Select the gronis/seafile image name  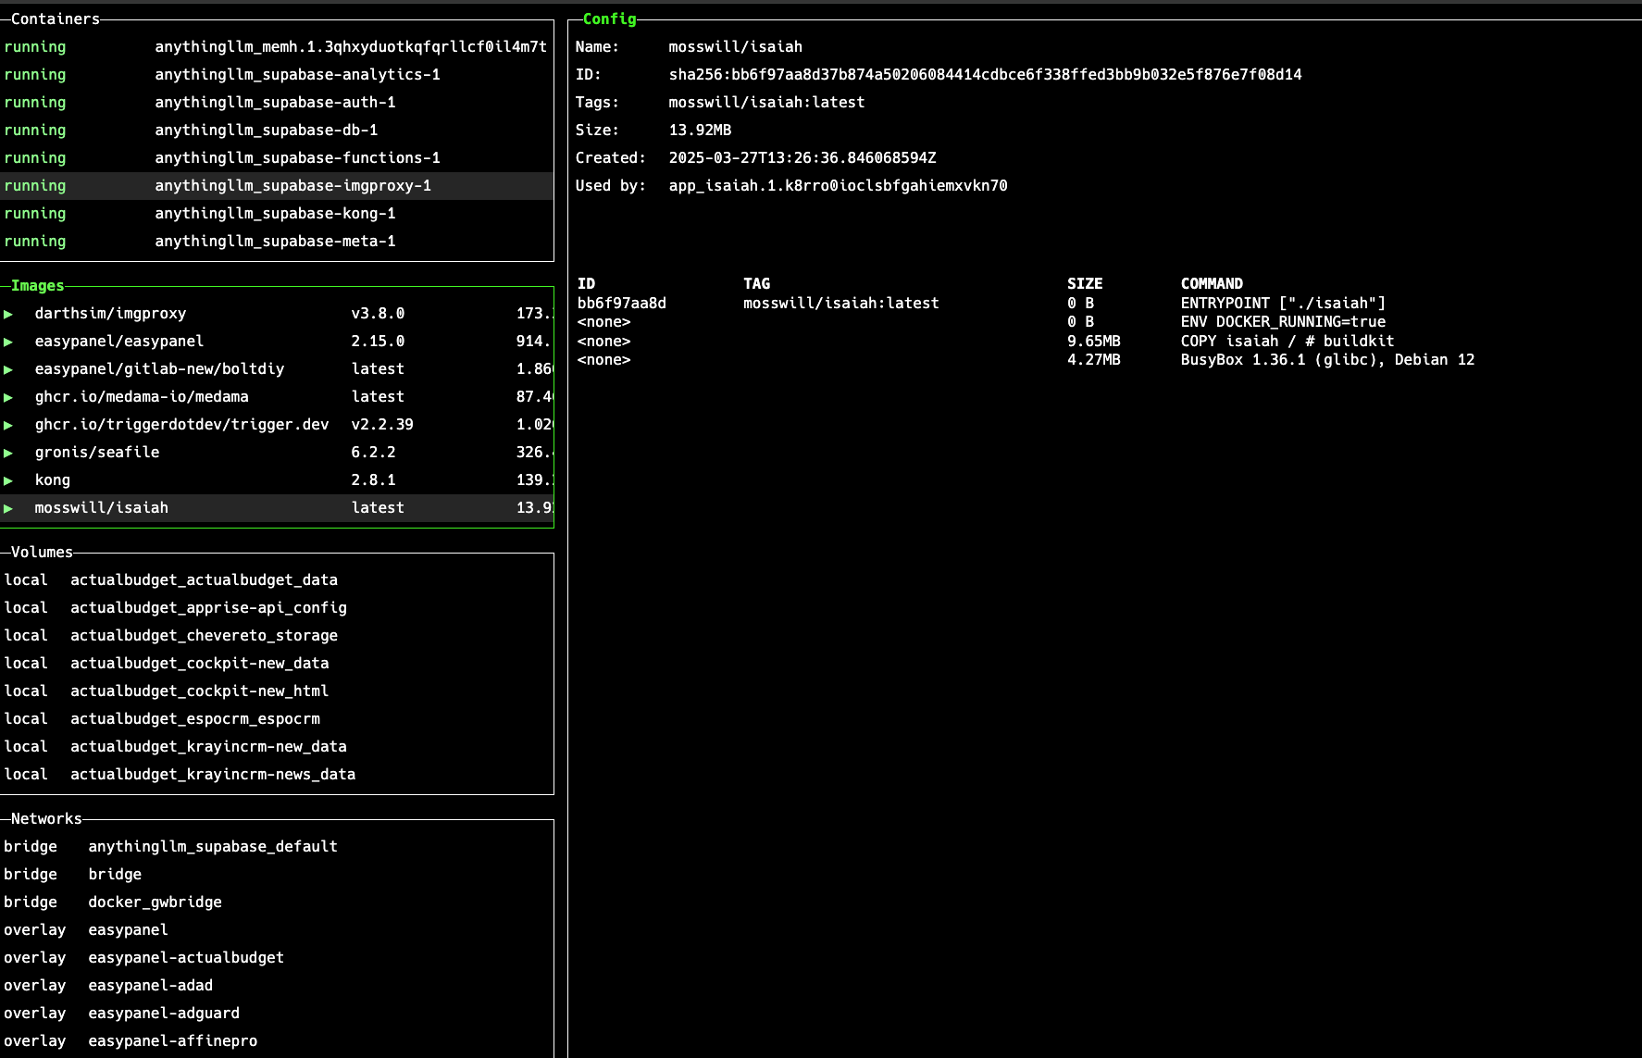97,453
